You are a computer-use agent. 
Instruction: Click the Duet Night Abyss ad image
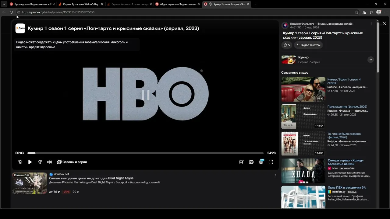click(x=30, y=183)
